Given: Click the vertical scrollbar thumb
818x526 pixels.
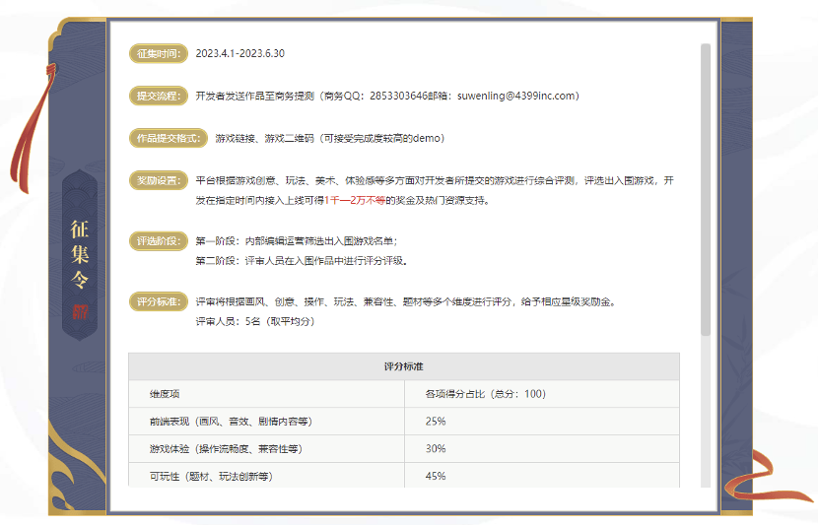Looking at the screenshot, I should click(x=706, y=190).
